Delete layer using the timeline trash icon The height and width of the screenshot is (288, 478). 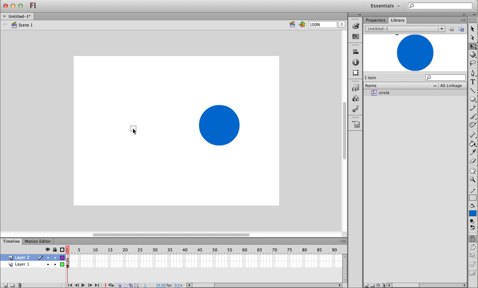20,285
